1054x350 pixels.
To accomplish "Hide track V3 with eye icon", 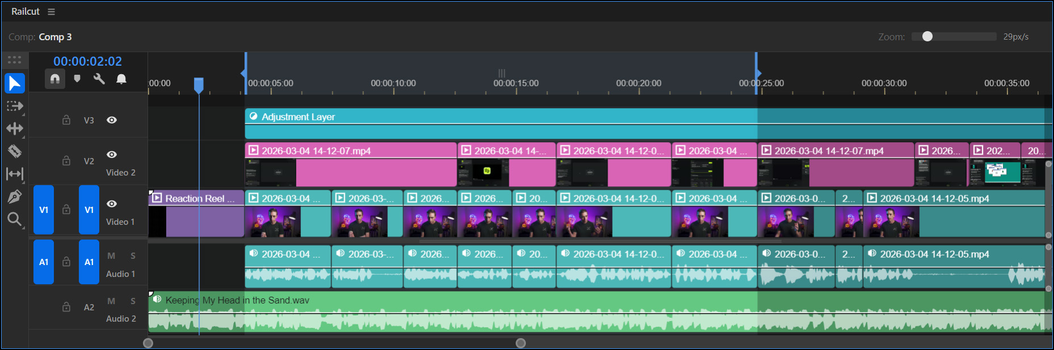I will pyautogui.click(x=112, y=120).
